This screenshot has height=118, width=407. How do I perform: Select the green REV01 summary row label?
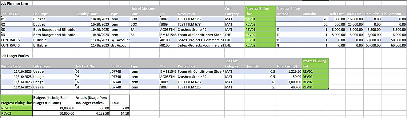click(16, 108)
